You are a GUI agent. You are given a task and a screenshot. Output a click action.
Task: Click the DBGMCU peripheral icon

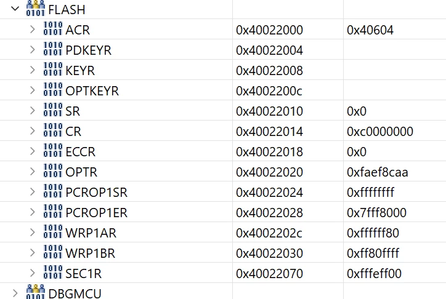[x=36, y=292]
